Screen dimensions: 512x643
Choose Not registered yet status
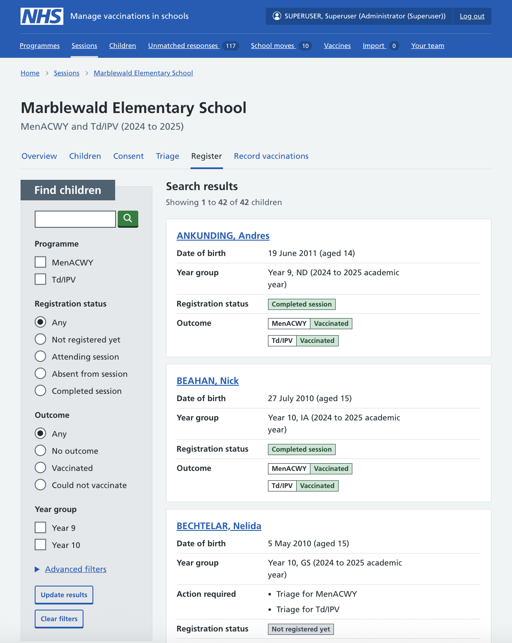(40, 339)
